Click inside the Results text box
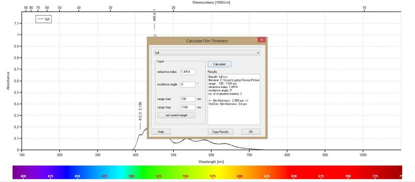The height and width of the screenshot is (182, 415). (x=234, y=99)
